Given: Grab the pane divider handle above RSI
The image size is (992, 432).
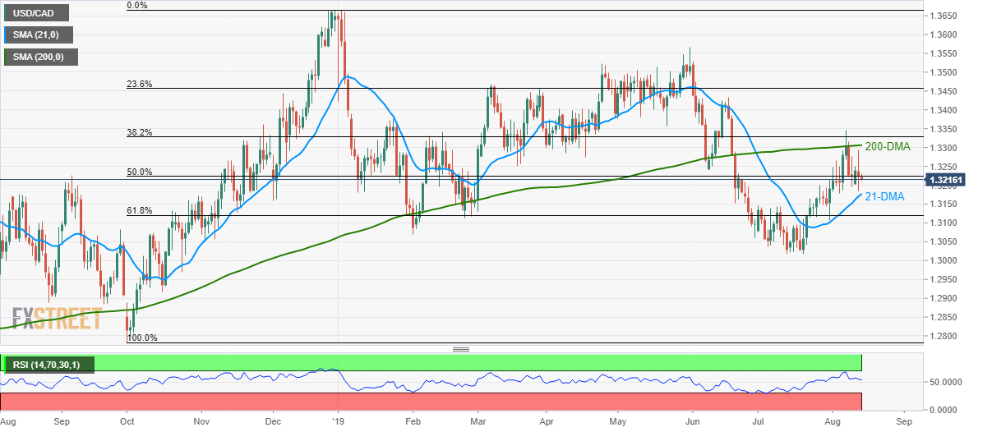Looking at the screenshot, I should pos(460,349).
